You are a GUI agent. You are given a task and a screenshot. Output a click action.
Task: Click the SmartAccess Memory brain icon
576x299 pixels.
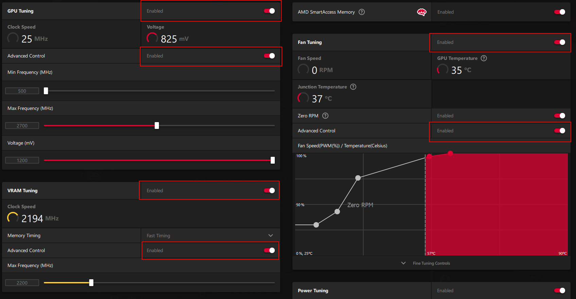click(x=421, y=12)
